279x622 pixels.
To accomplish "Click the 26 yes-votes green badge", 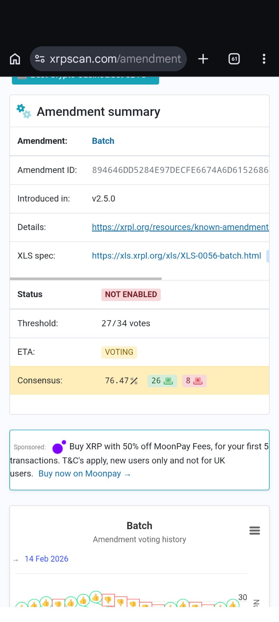I will 162,381.
